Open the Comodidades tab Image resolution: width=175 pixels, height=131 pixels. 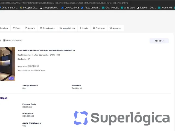47,28
